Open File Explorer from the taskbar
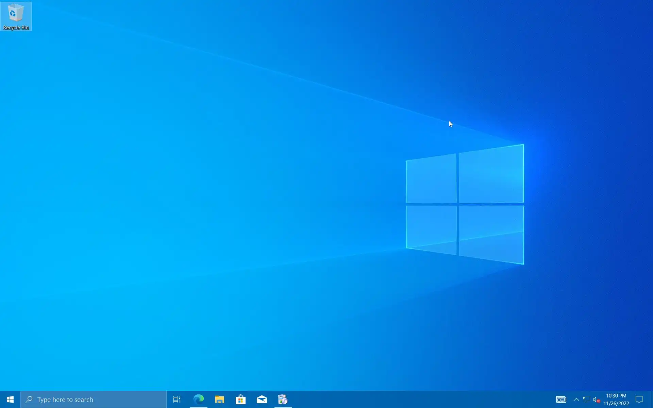This screenshot has height=408, width=653. [x=220, y=400]
